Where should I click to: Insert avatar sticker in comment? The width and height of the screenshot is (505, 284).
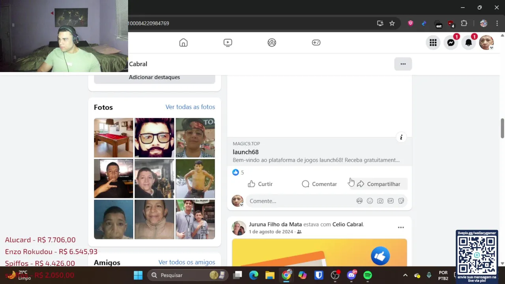pos(359,201)
